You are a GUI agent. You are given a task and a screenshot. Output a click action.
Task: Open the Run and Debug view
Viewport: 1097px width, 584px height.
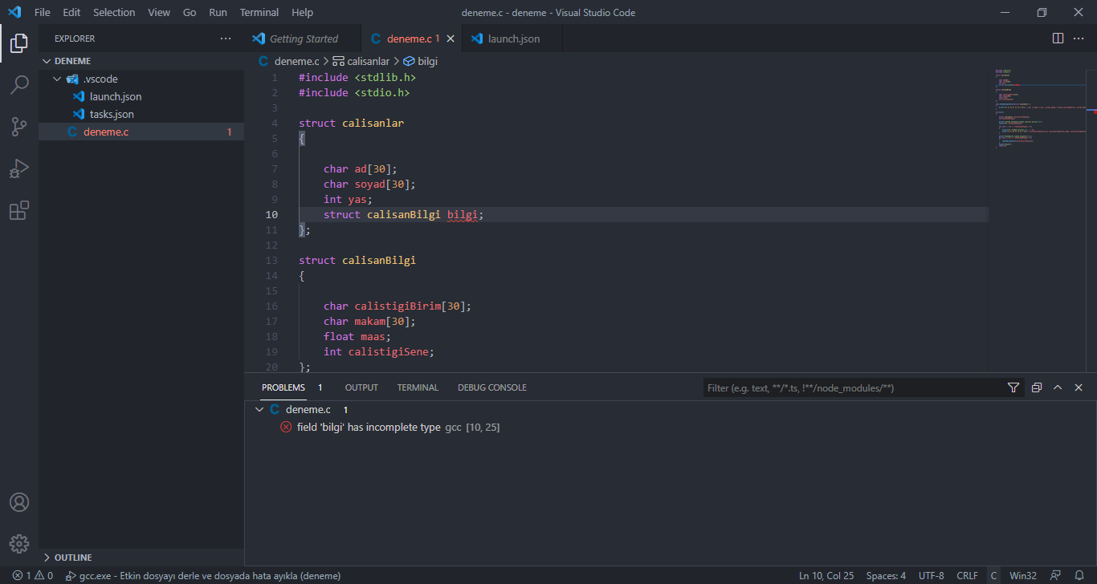click(x=19, y=168)
